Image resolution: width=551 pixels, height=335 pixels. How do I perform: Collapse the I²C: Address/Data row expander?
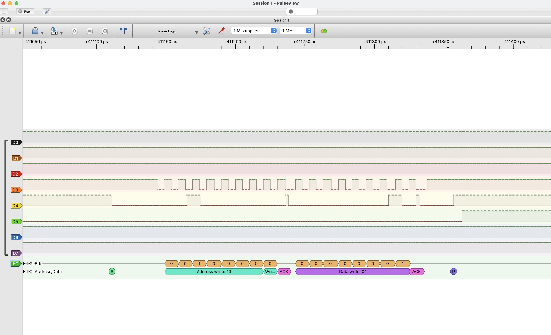[x=24, y=271]
